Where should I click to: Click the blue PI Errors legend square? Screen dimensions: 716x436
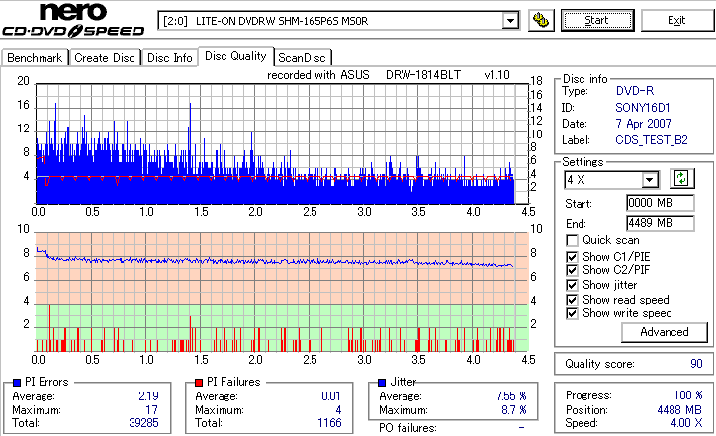pyautogui.click(x=17, y=383)
